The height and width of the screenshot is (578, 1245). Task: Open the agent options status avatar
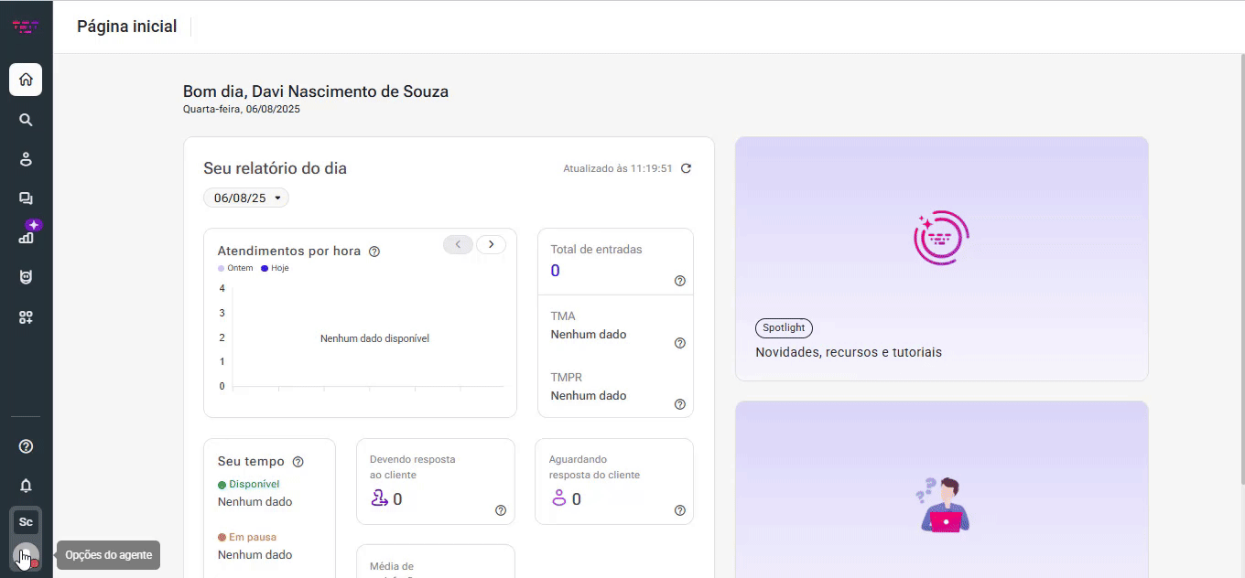[26, 555]
